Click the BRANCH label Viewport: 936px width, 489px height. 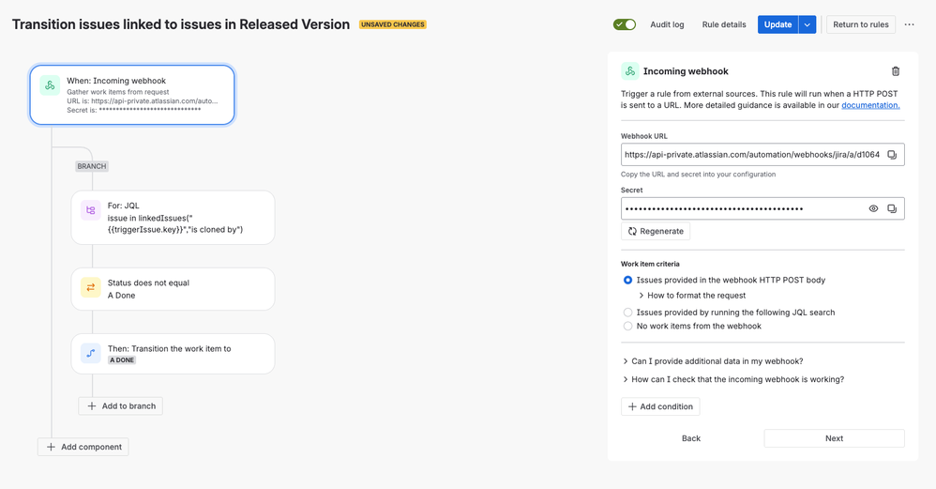[x=92, y=166]
